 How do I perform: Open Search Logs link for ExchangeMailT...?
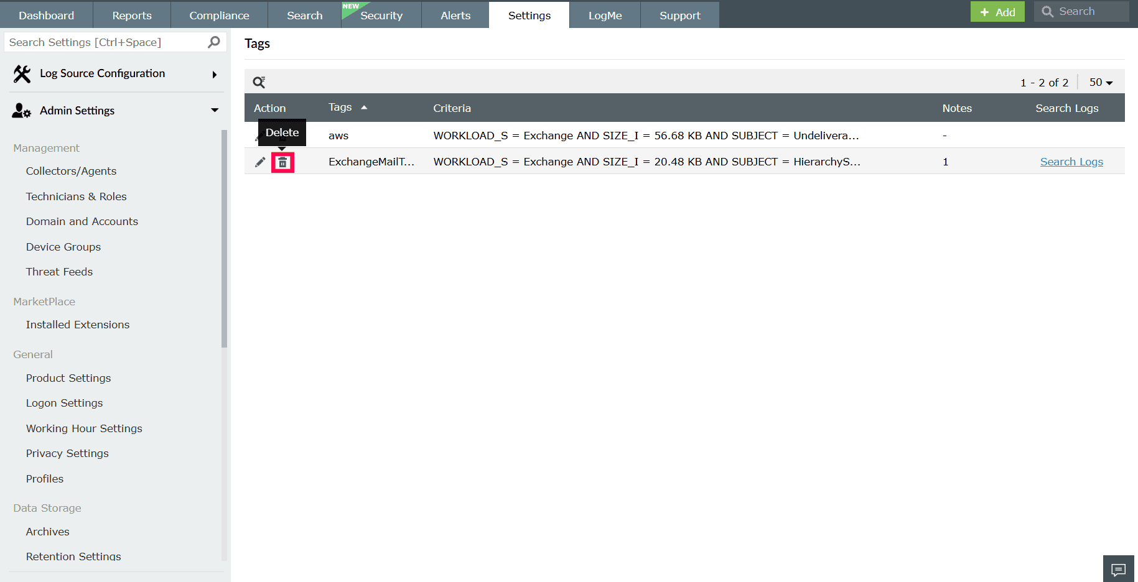tap(1071, 162)
